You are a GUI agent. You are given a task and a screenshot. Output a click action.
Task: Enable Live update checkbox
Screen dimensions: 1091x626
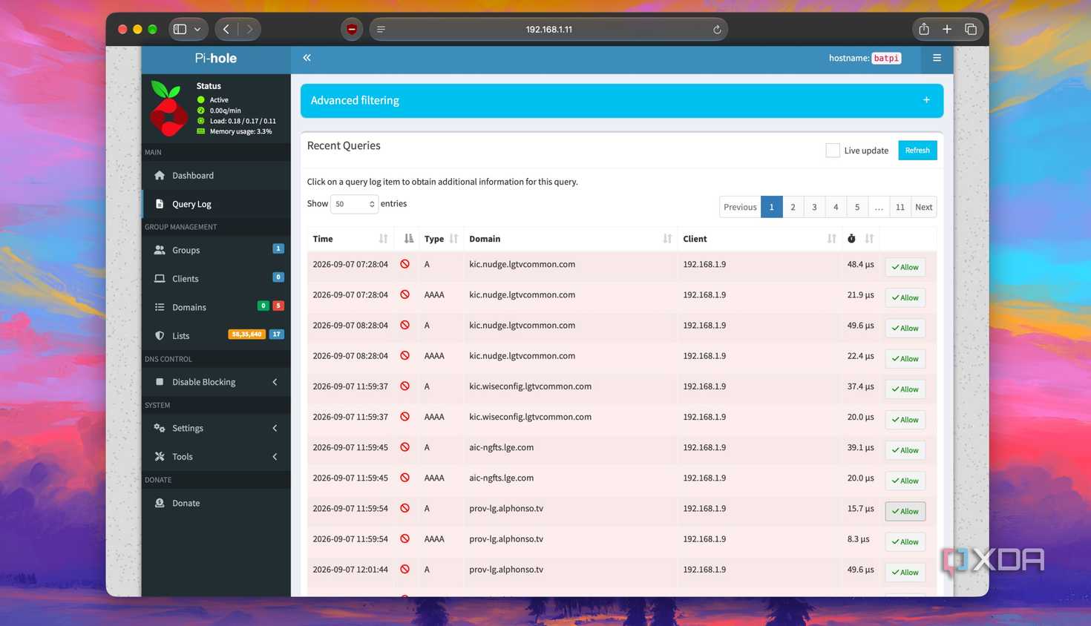click(833, 151)
